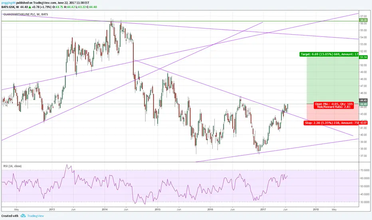The image size is (372, 220).
Task: Click the 2017 time axis label
Action: [263, 210]
